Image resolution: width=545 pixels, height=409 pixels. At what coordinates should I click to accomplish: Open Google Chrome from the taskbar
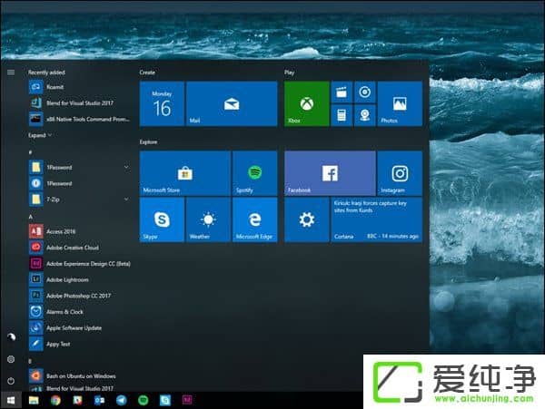point(55,400)
